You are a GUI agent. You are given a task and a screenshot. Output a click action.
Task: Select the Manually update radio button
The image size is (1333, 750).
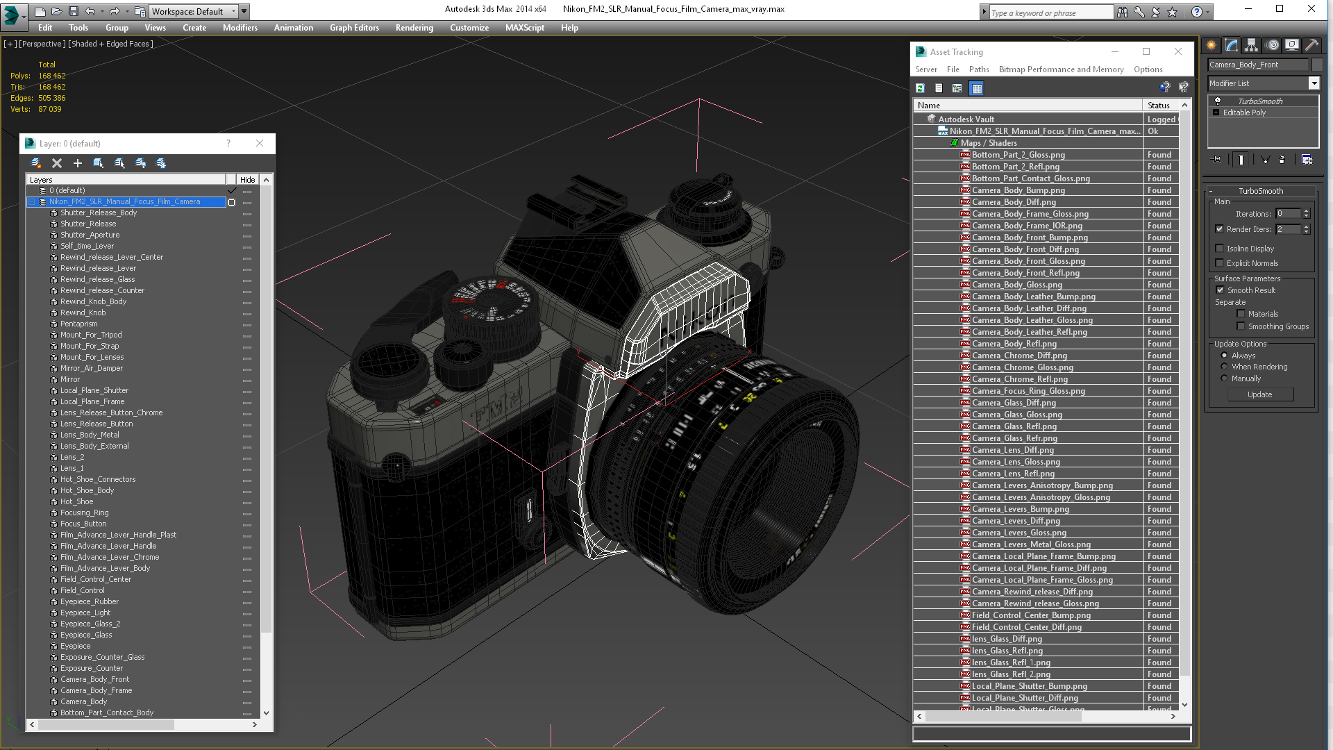pyautogui.click(x=1225, y=378)
